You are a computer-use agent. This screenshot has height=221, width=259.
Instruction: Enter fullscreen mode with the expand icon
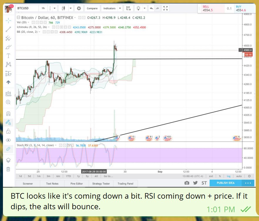(x=165, y=8)
